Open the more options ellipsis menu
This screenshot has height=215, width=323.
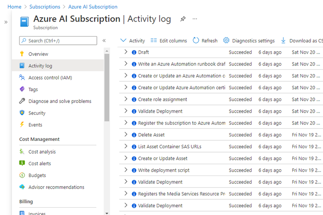point(195,19)
